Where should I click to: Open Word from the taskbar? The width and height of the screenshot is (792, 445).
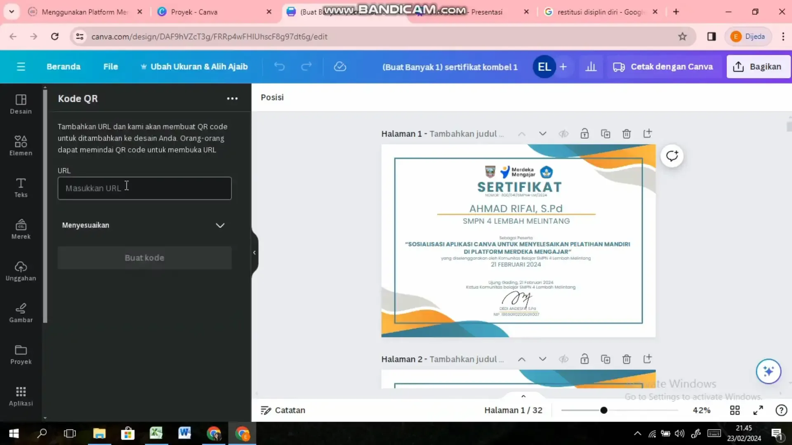[184, 433]
